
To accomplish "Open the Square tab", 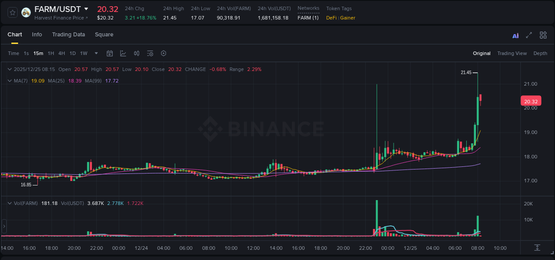I will 104,35.
